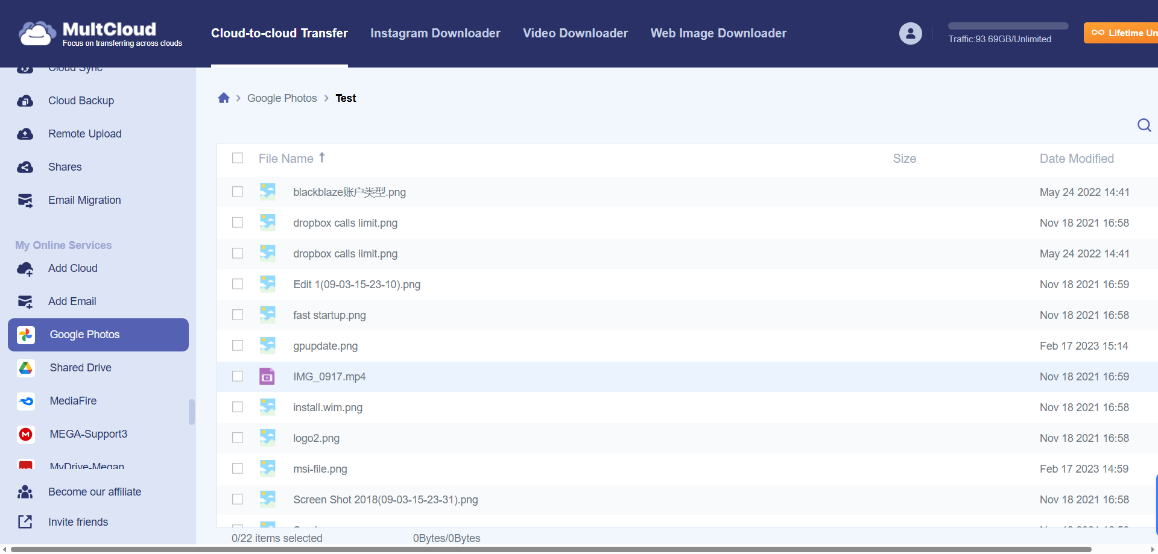1158x554 pixels.
Task: Open the Web Image Downloader tab
Action: [x=718, y=33]
